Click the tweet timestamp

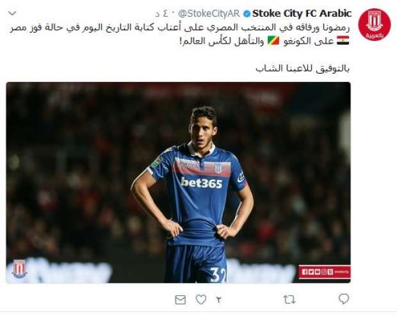coord(161,13)
